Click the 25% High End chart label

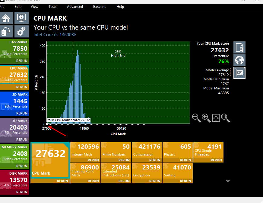118,53
